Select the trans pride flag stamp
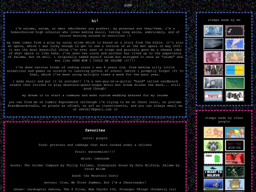 (213, 96)
